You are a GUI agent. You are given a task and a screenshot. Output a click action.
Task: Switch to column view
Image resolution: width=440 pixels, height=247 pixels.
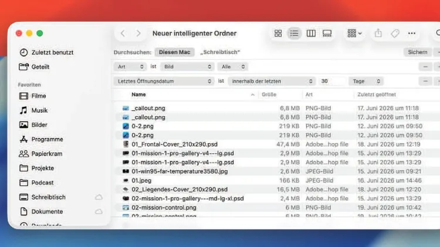311,33
